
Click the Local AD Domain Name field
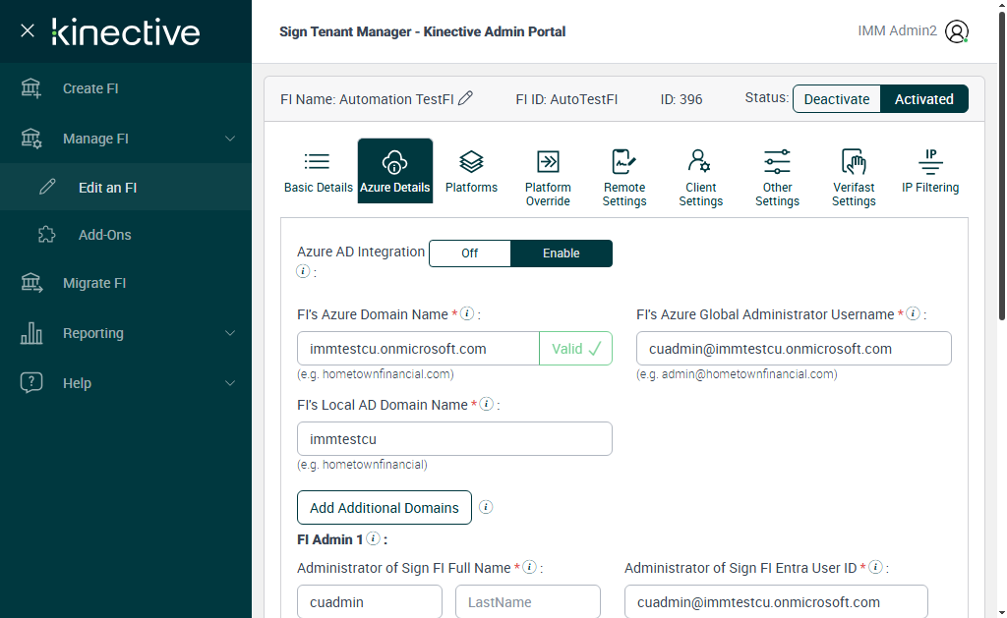point(454,439)
